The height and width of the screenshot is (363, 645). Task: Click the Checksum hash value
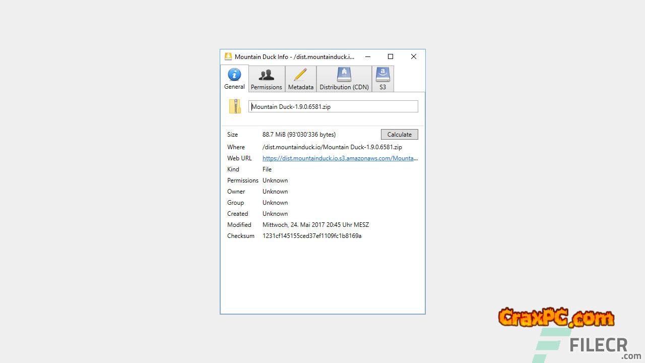click(312, 236)
